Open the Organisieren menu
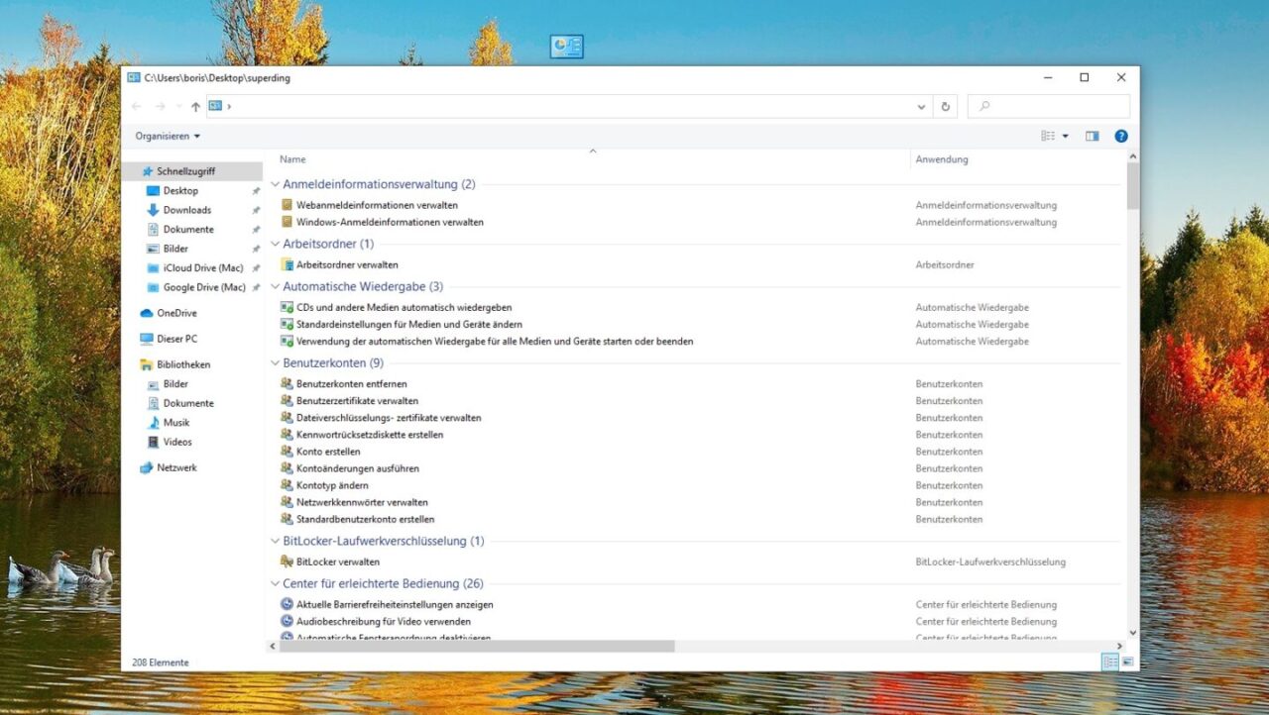 167,136
